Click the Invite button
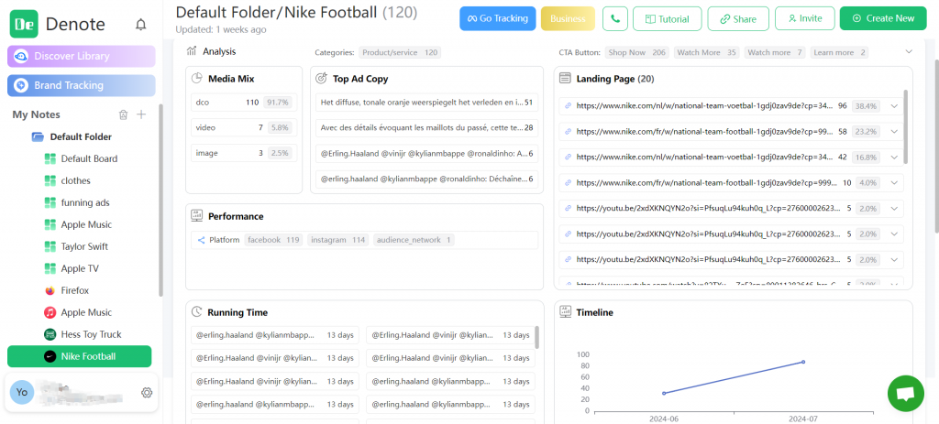Viewport: 939px width, 424px height. pos(805,18)
